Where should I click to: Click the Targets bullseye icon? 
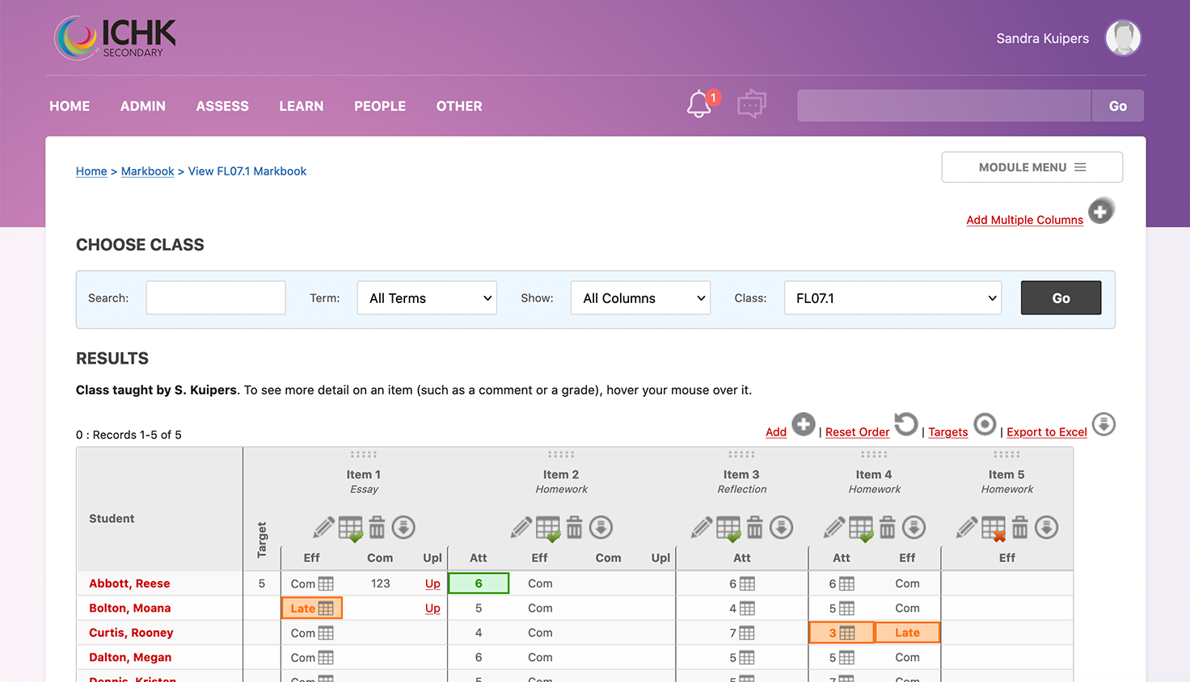[985, 424]
